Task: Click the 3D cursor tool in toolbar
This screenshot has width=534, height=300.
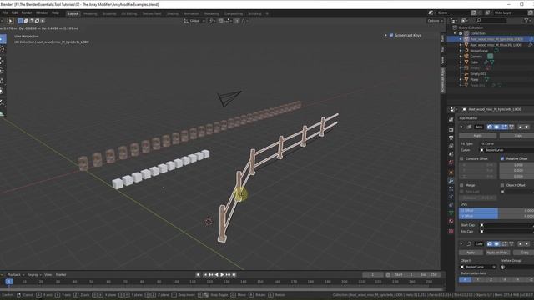Action: tap(2, 49)
